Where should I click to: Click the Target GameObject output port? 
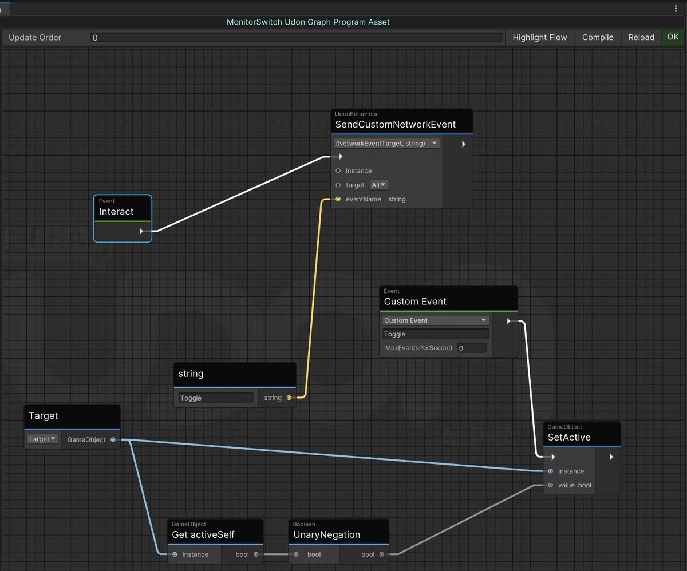113,439
